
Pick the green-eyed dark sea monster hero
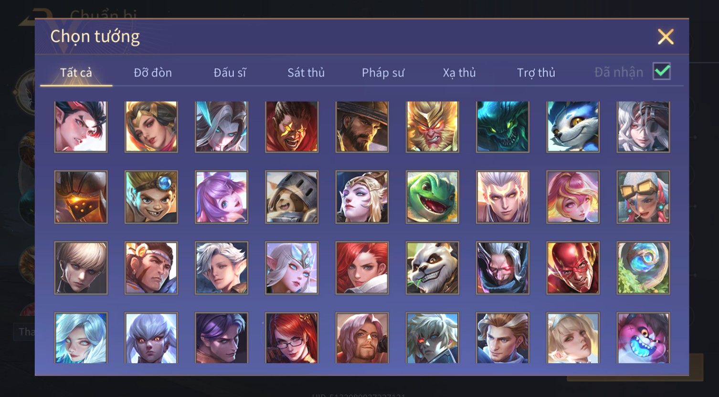click(x=503, y=126)
